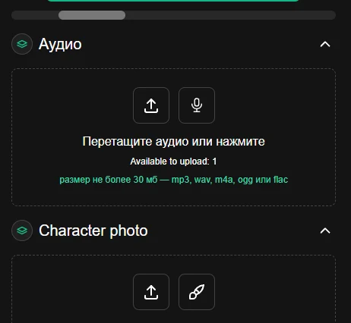Click the microphone record audio icon
Viewport: 351px width, 323px height.
(197, 105)
